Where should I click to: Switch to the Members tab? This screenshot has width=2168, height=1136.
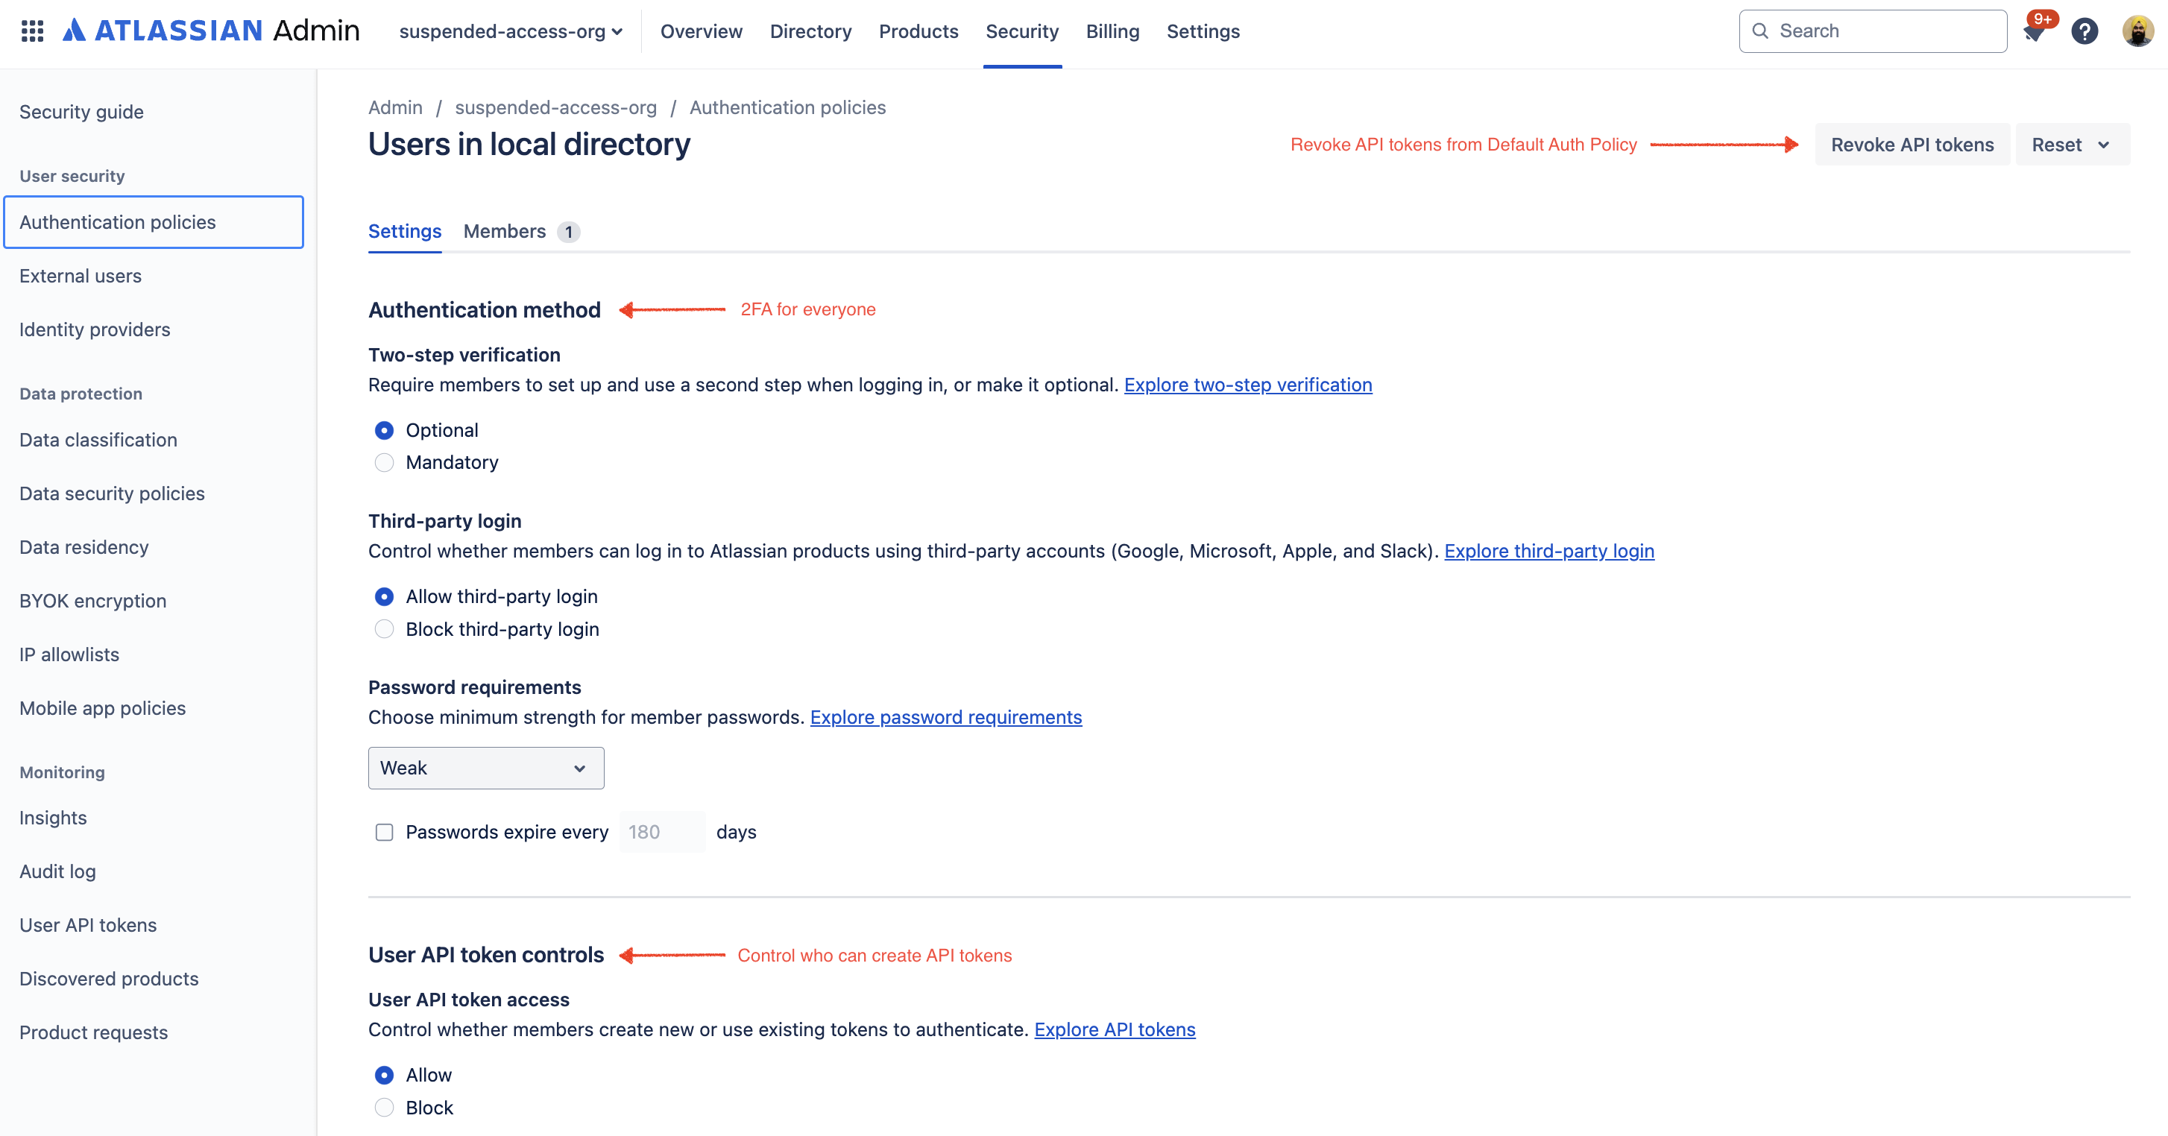coord(521,231)
